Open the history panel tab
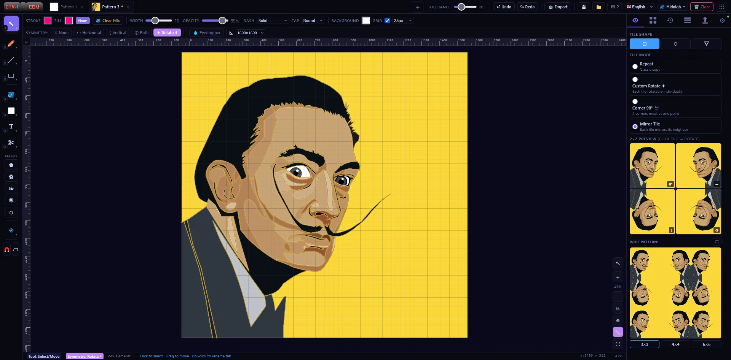 pyautogui.click(x=670, y=21)
